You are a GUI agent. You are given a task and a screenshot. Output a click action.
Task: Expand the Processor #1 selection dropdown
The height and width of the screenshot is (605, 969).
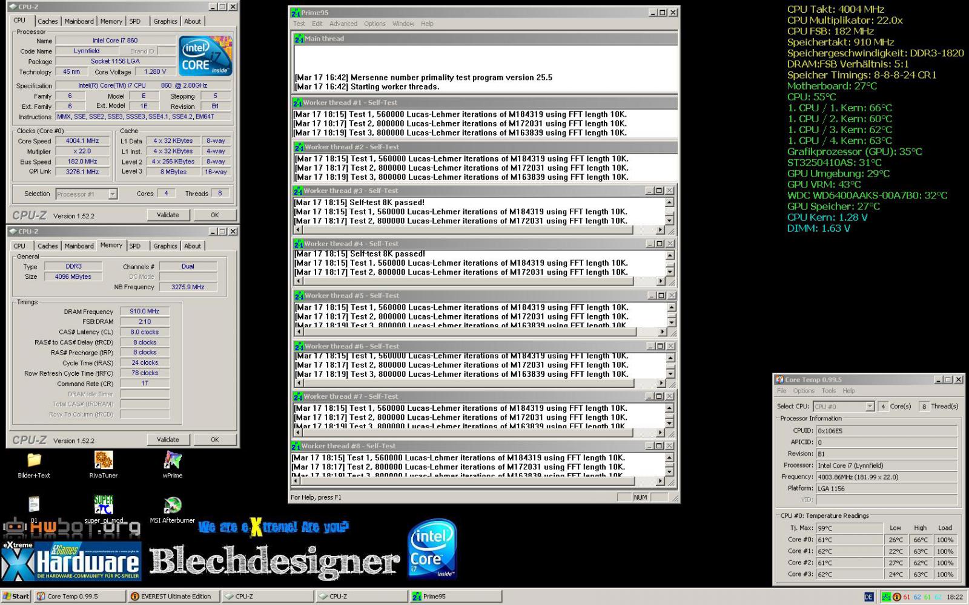pyautogui.click(x=112, y=194)
